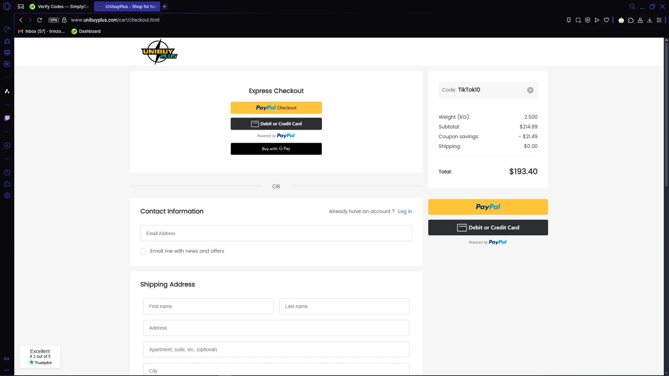The width and height of the screenshot is (669, 376).
Task: Open the Inbox (57) bookmark
Action: click(x=41, y=31)
